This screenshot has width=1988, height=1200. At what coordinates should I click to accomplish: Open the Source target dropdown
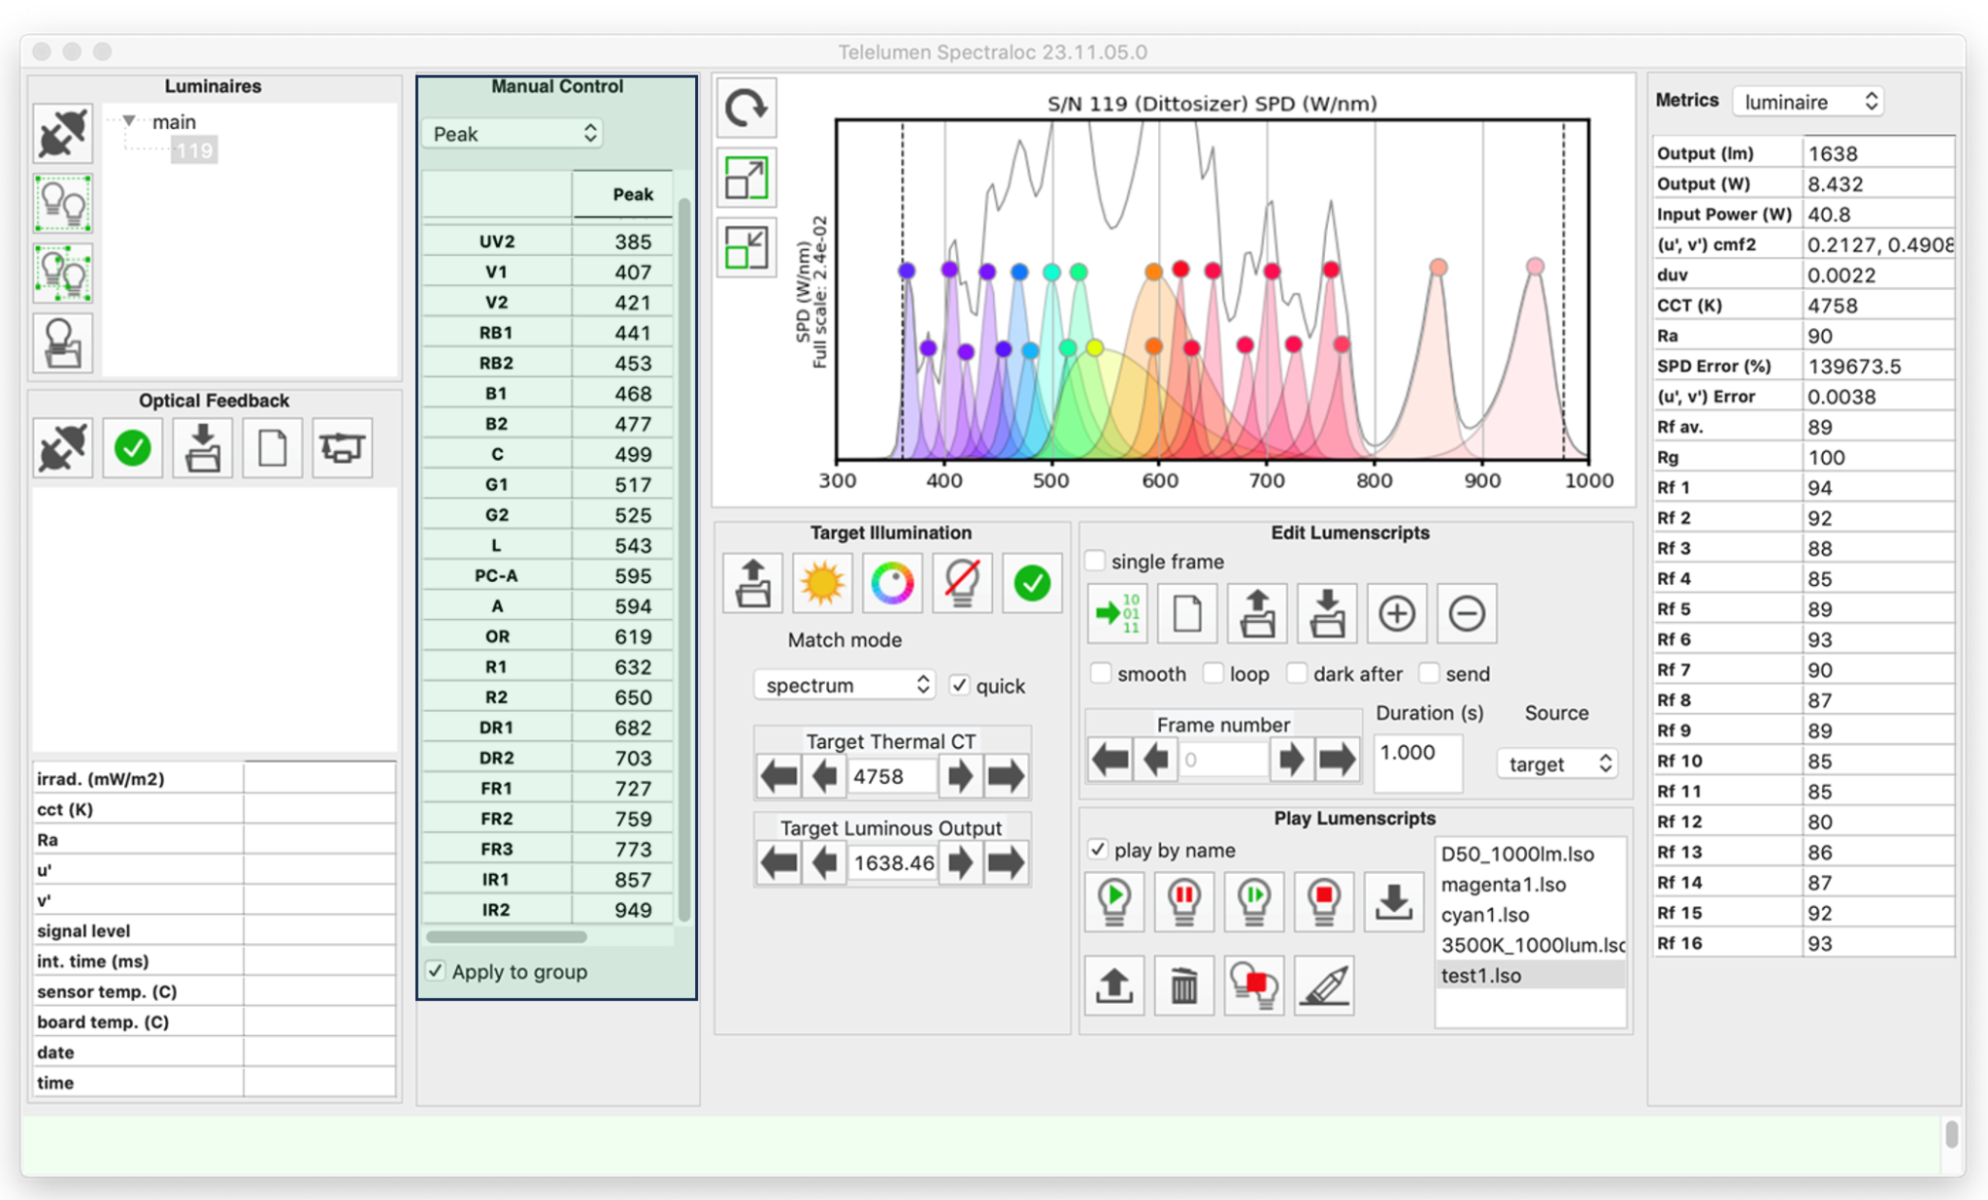click(1557, 764)
